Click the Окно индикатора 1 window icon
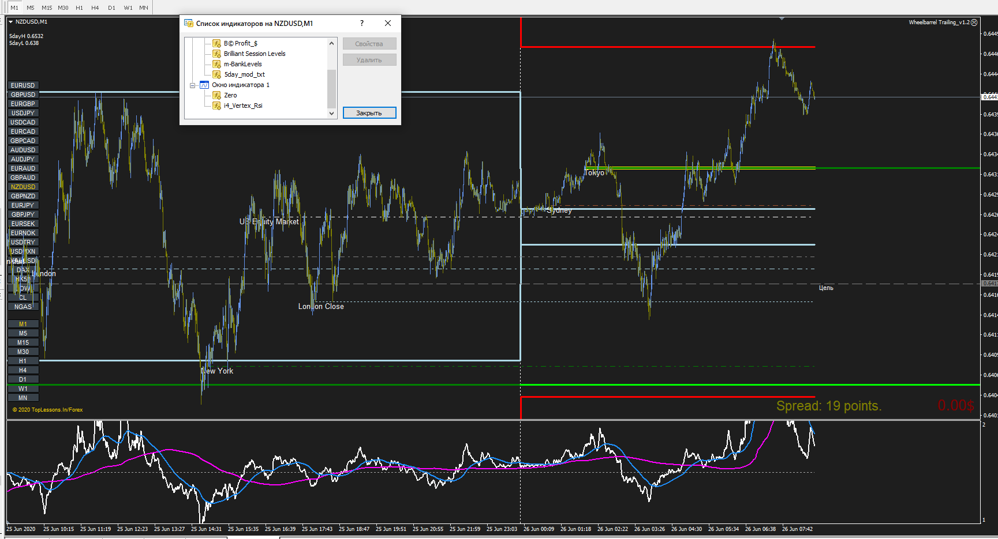998x539 pixels. coord(204,85)
